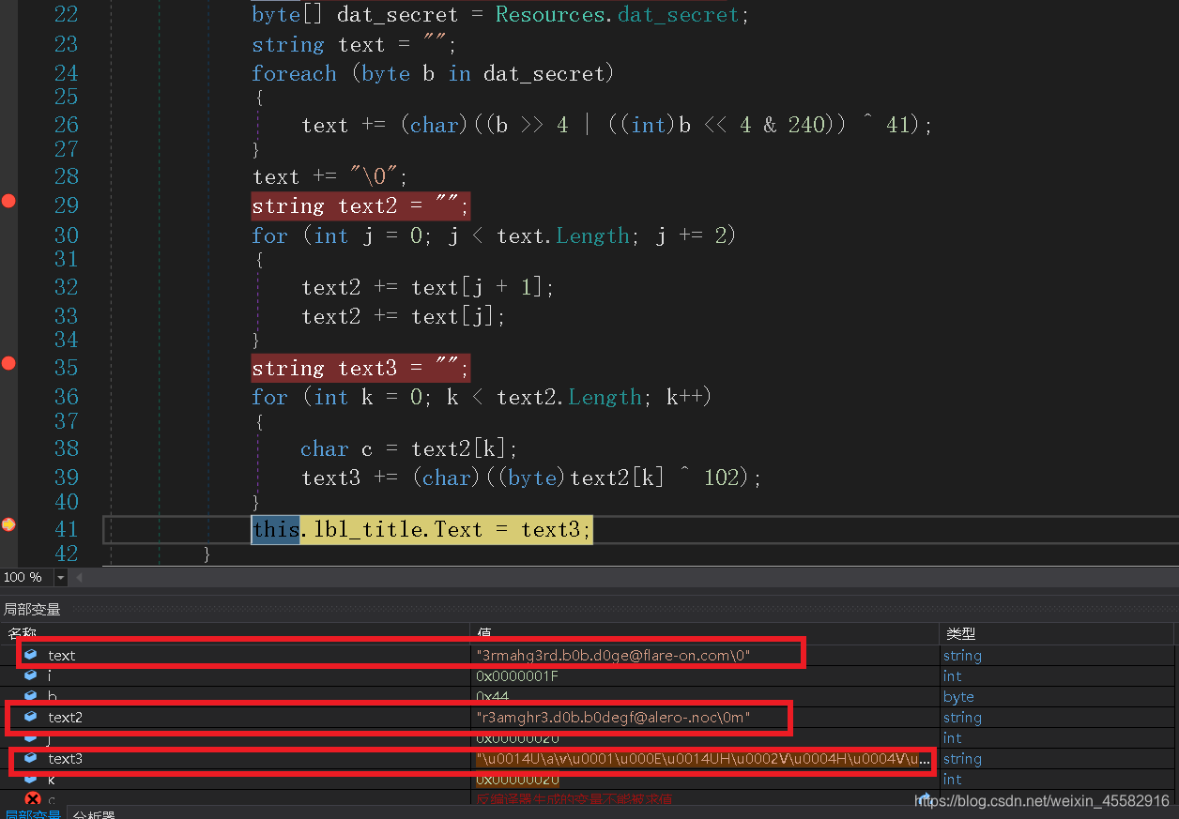Click the 值 column header
This screenshot has height=819, width=1179.
(704, 633)
